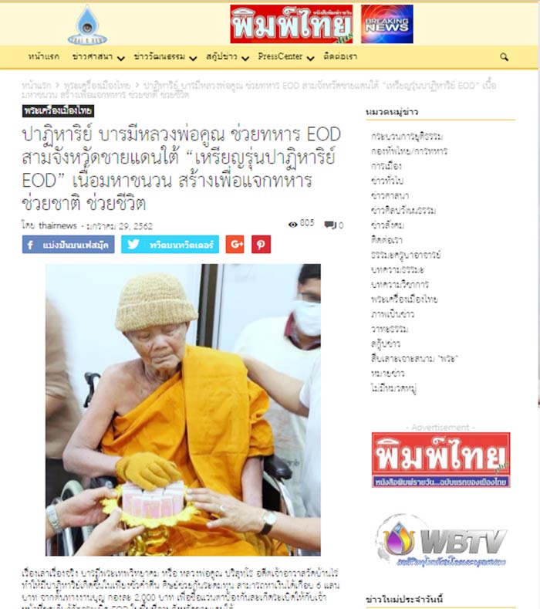The image size is (540, 609).
Task: Click author link thainews
Action: click(x=58, y=225)
